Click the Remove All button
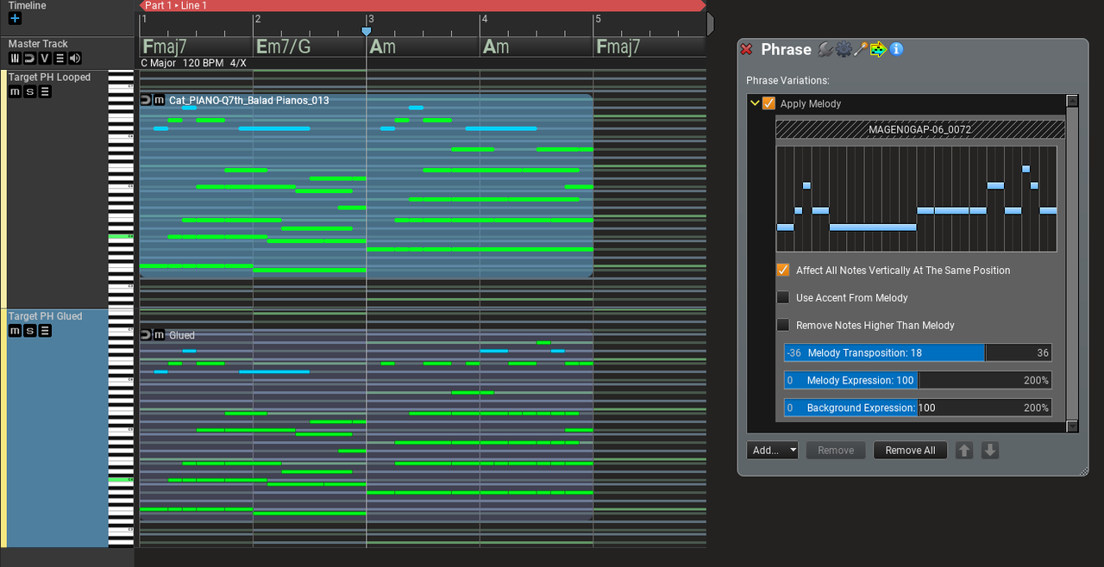 click(x=910, y=450)
